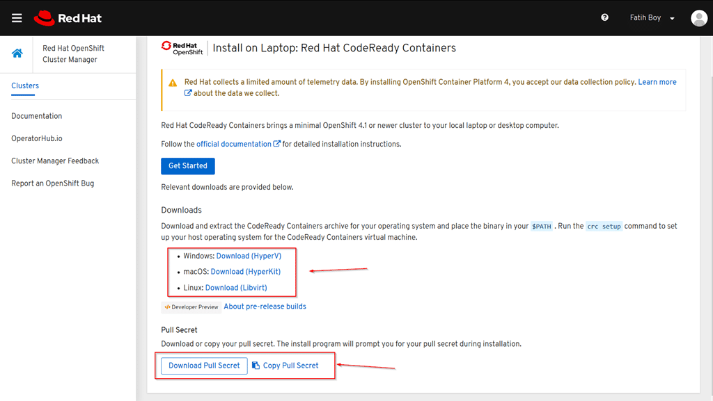Click external link icon after official documentation
713x401 pixels.
point(276,144)
